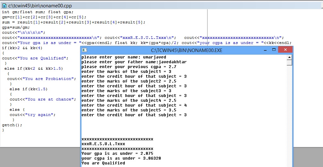Click the code string "You are Probiation"
This screenshot has width=323, height=167.
pos(48,79)
